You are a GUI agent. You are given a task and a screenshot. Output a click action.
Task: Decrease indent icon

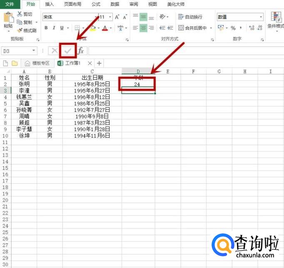click(162, 28)
